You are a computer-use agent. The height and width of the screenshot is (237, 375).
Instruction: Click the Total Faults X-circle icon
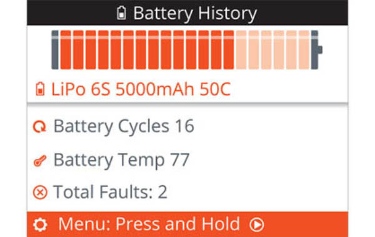coord(40,192)
